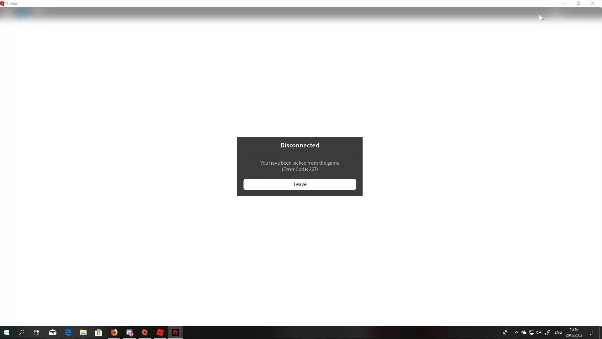Click the Disconnected dialog title
The image size is (602, 339).
tap(300, 145)
